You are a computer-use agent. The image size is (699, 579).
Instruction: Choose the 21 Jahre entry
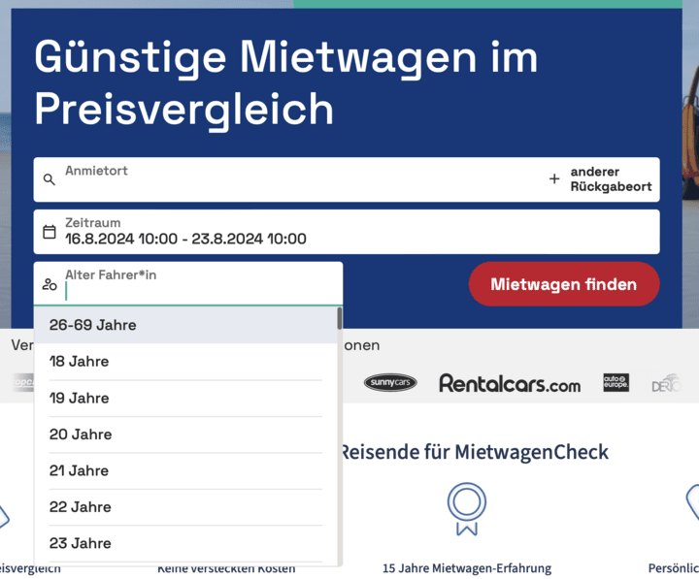[x=80, y=470]
